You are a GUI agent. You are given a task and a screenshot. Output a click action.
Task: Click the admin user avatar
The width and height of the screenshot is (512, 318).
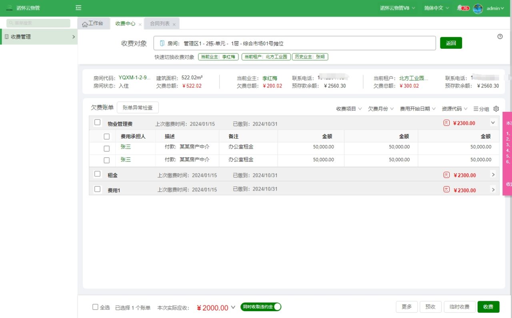[478, 8]
